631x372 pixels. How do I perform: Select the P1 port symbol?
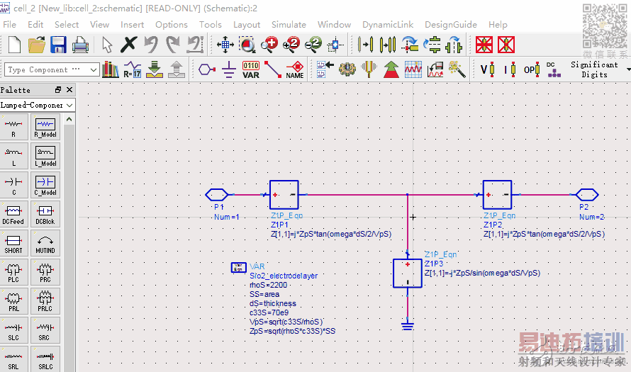(217, 195)
